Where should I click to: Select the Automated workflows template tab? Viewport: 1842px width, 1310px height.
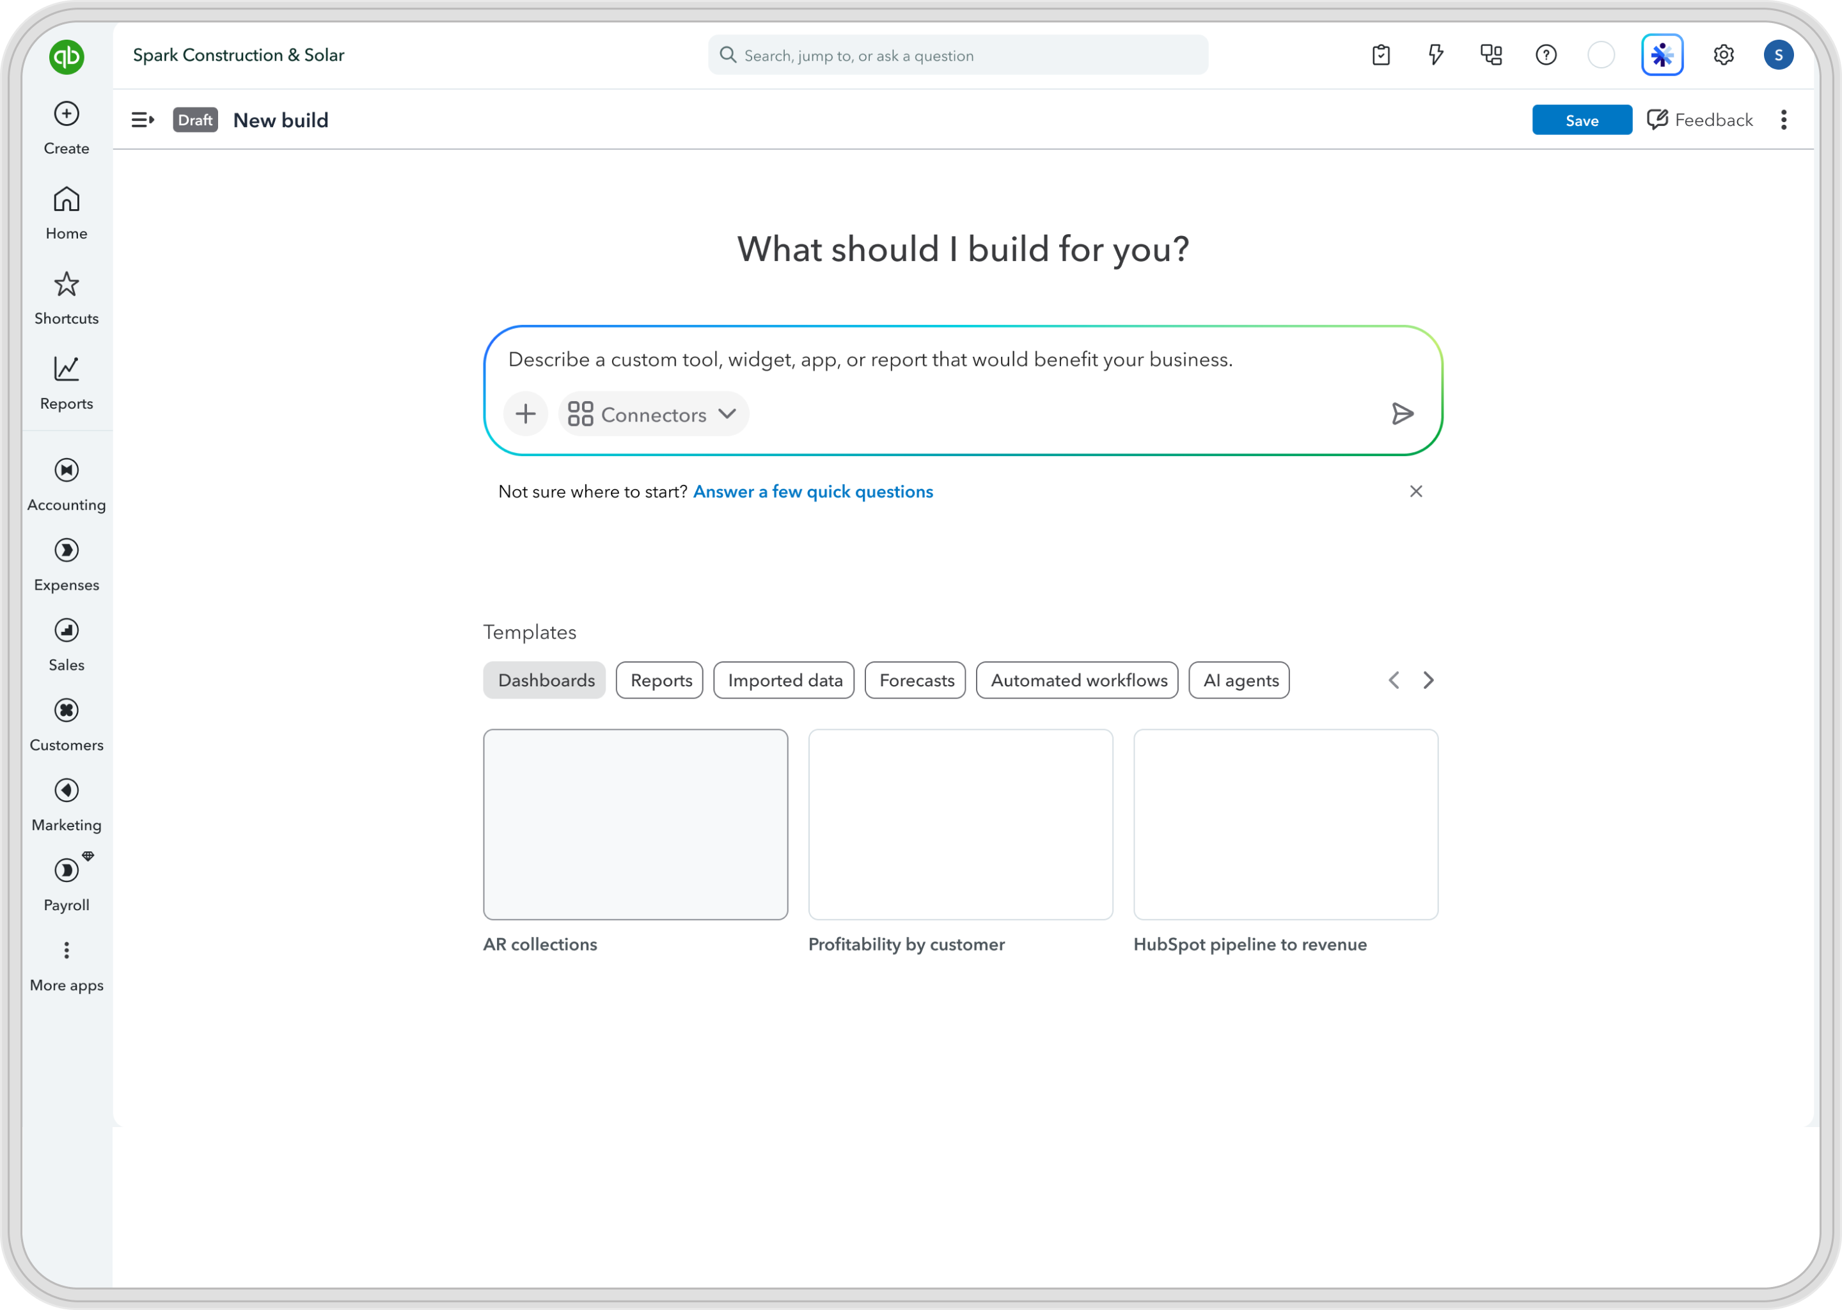pyautogui.click(x=1078, y=680)
